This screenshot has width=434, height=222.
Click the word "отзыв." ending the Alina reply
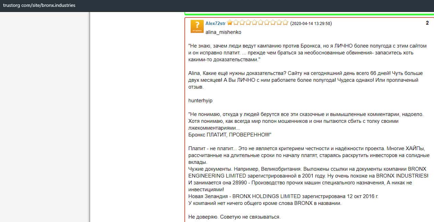point(196,87)
